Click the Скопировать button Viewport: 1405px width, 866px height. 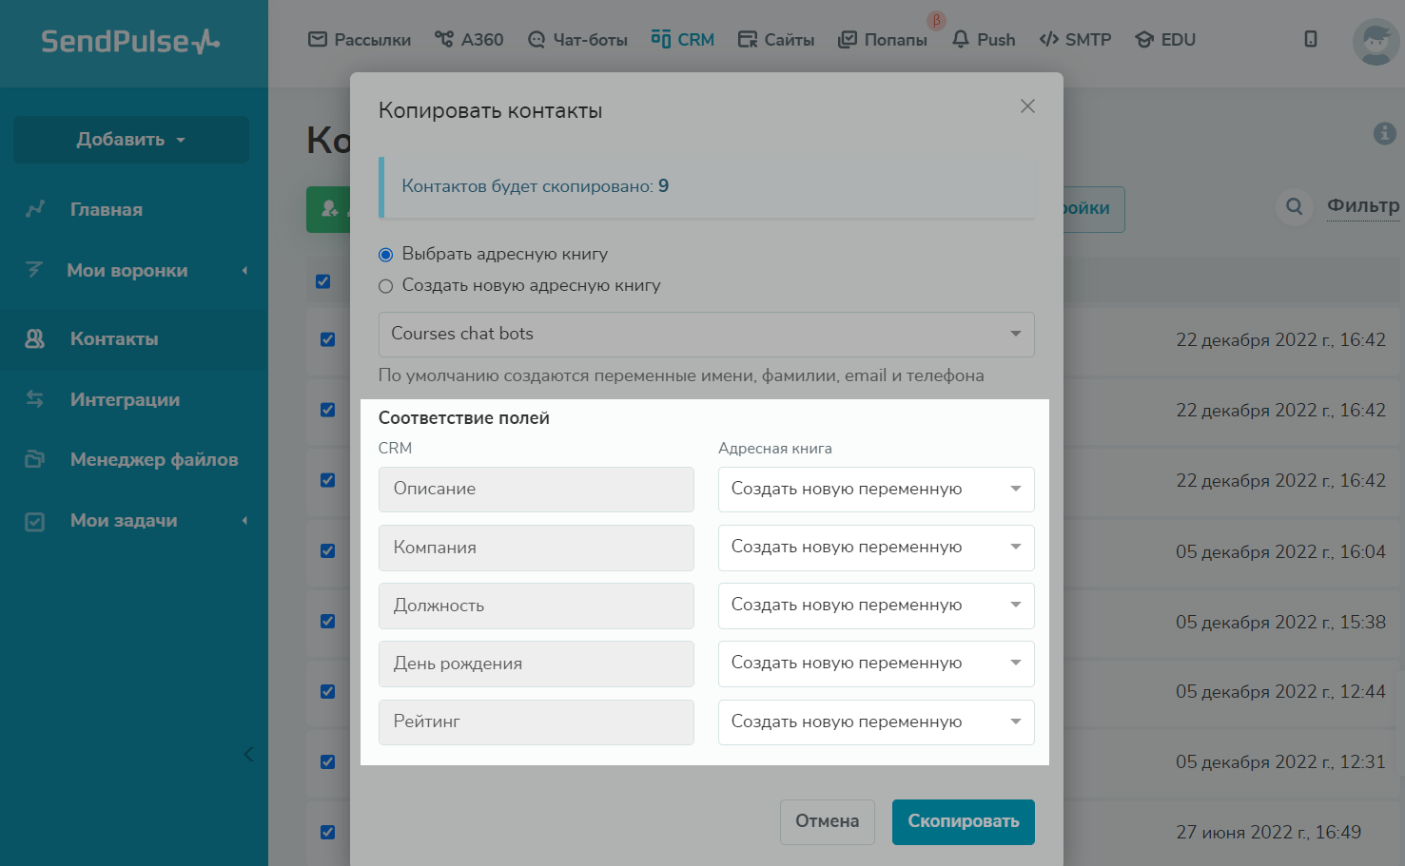coord(963,821)
